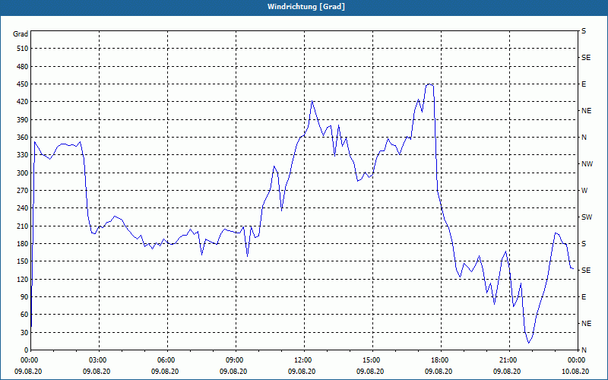608x380 pixels.
Task: Click the 09:00 time axis label
Action: pyautogui.click(x=236, y=359)
